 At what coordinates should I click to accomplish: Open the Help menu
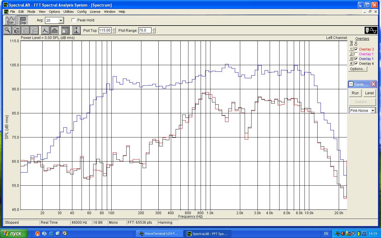click(122, 12)
